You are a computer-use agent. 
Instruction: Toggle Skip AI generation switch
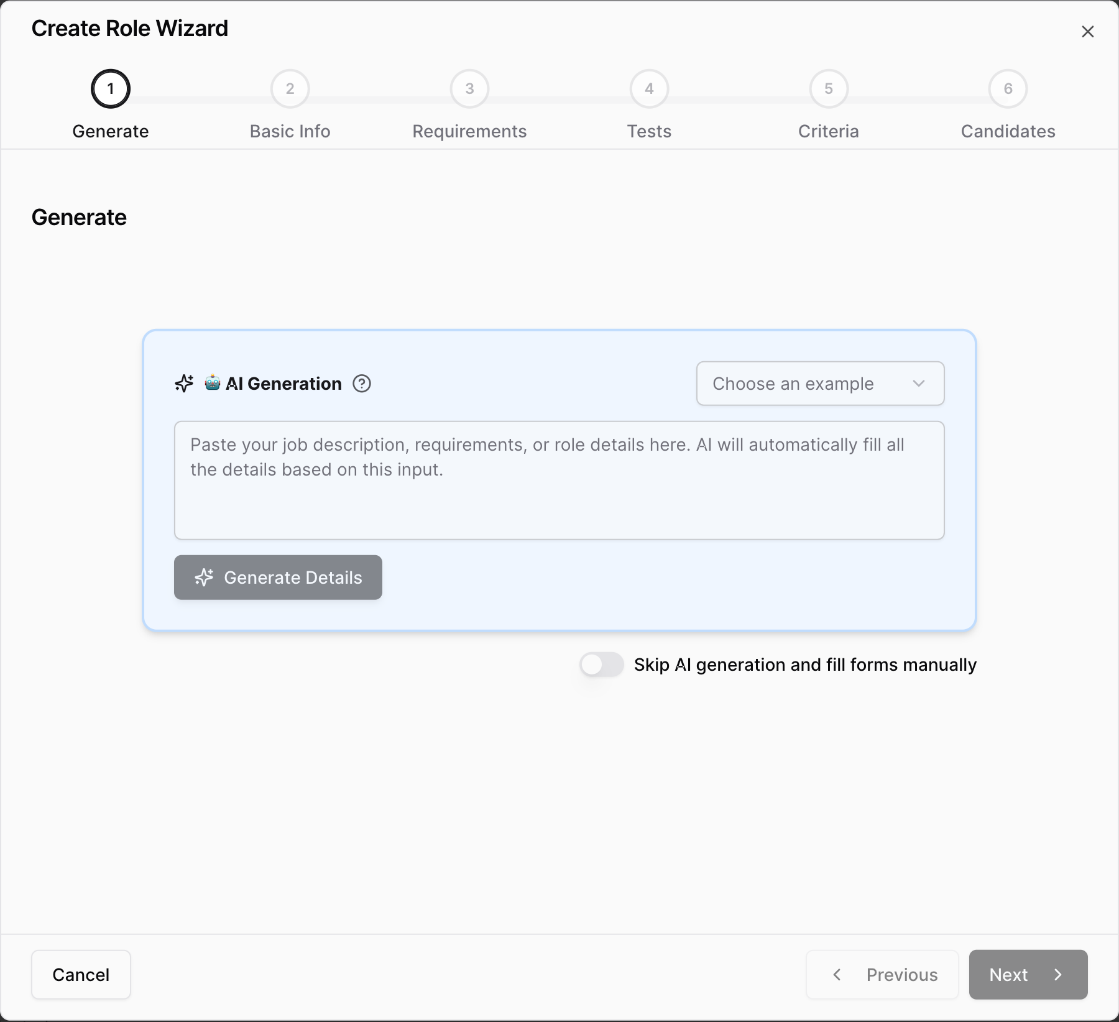[x=601, y=665]
